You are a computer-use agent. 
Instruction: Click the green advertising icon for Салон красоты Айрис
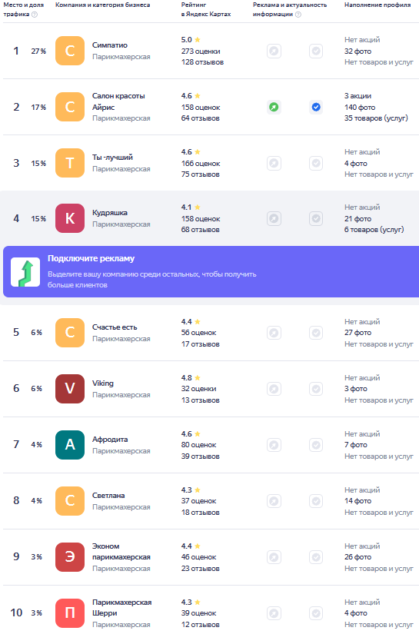(274, 107)
